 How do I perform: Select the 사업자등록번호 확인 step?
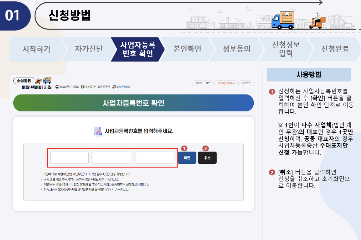pyautogui.click(x=138, y=49)
